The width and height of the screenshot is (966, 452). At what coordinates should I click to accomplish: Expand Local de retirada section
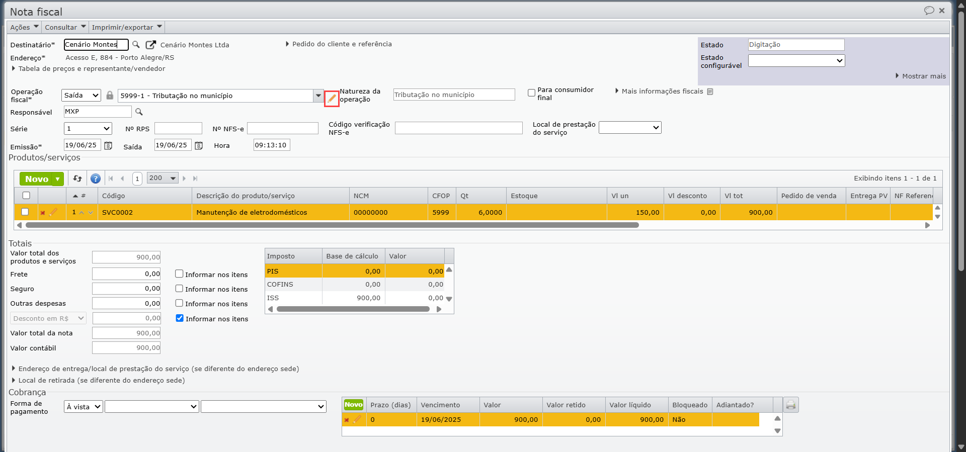click(x=98, y=381)
